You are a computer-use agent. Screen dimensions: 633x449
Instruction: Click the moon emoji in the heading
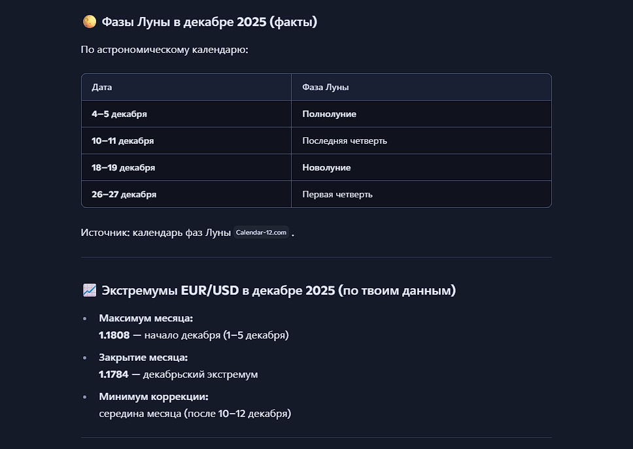click(89, 22)
